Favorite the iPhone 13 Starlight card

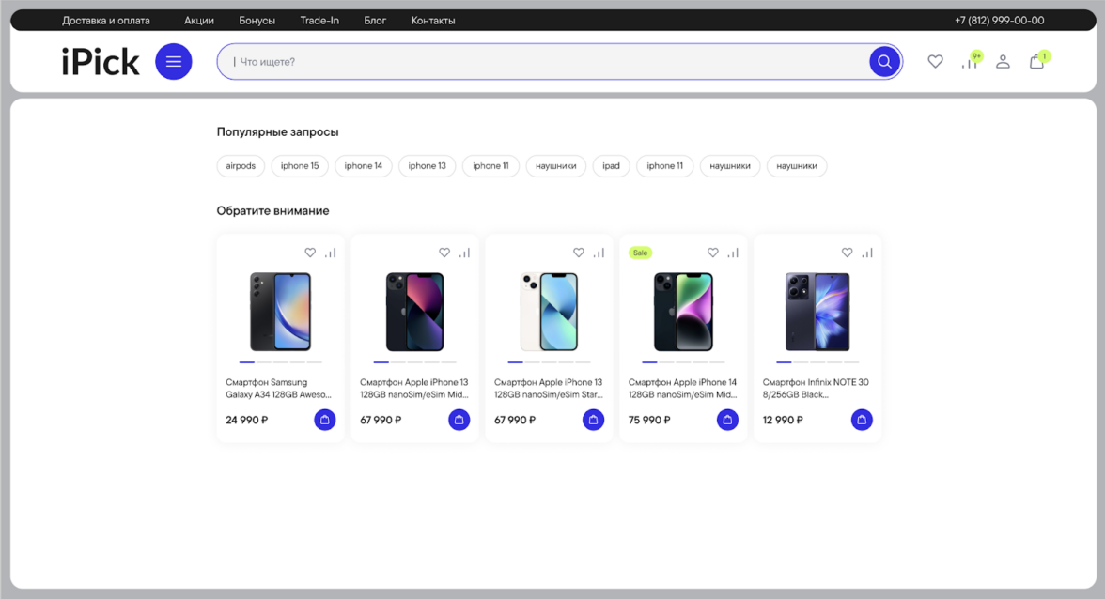point(579,253)
